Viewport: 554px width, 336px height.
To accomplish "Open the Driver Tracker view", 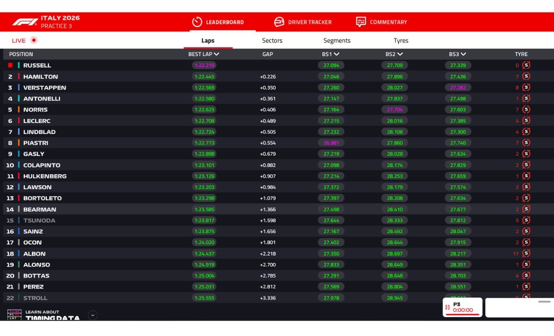I will point(303,22).
